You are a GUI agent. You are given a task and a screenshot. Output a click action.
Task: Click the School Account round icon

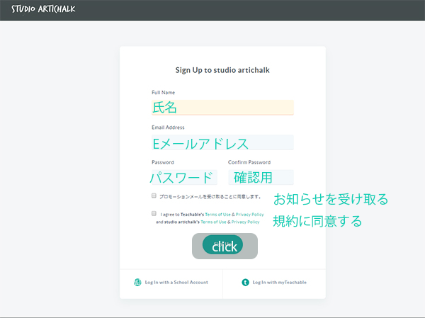[x=137, y=283]
